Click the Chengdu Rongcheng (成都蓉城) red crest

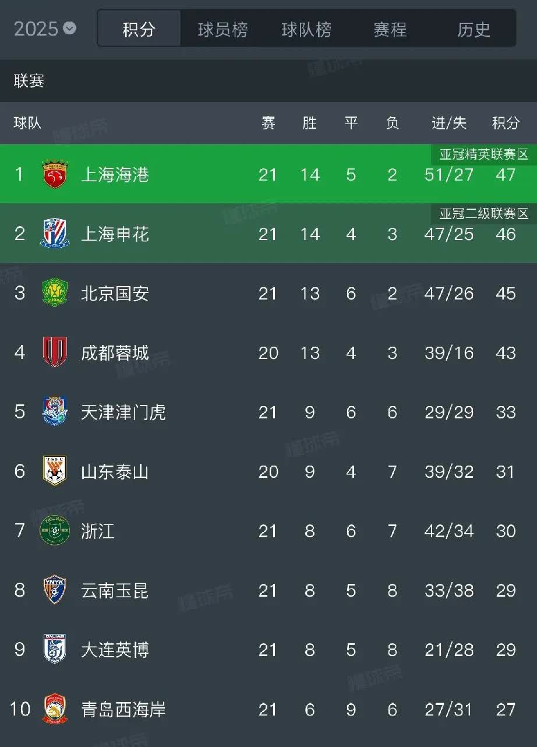[55, 353]
